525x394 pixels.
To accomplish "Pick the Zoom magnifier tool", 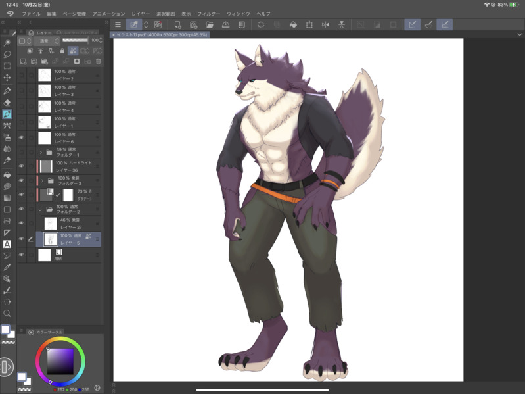I will click(7, 314).
